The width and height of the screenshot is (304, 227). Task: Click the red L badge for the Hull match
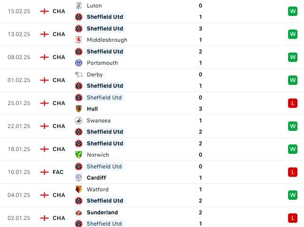[x=293, y=103]
